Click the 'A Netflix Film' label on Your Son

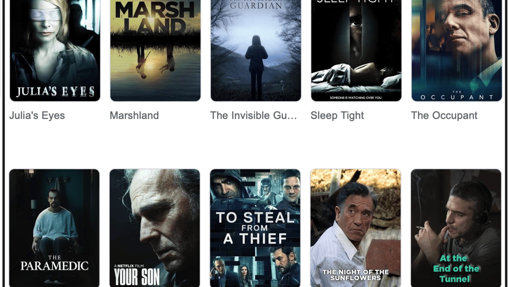coord(129,266)
